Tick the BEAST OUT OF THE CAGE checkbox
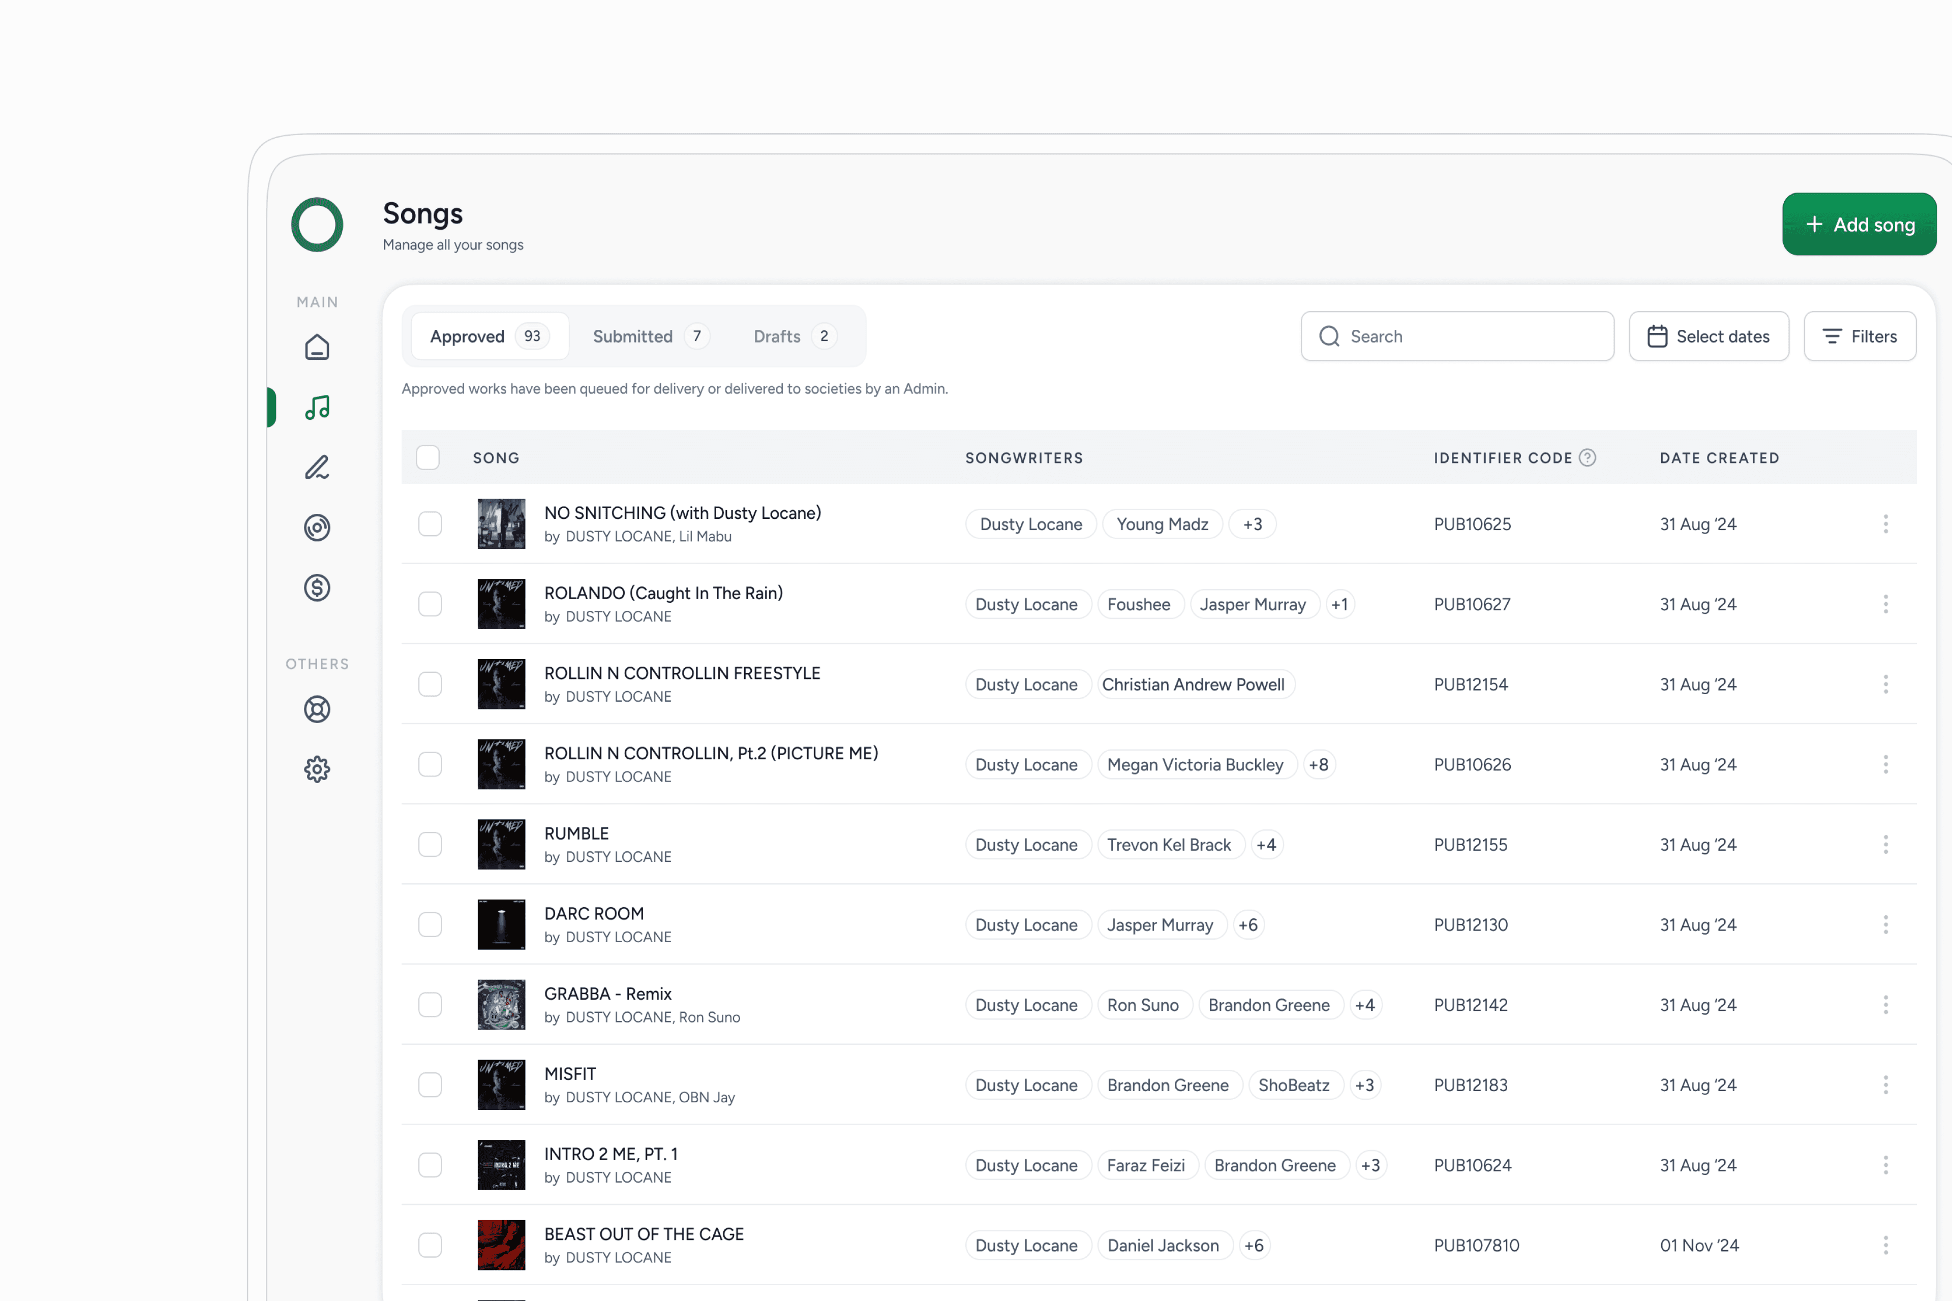 430,1245
